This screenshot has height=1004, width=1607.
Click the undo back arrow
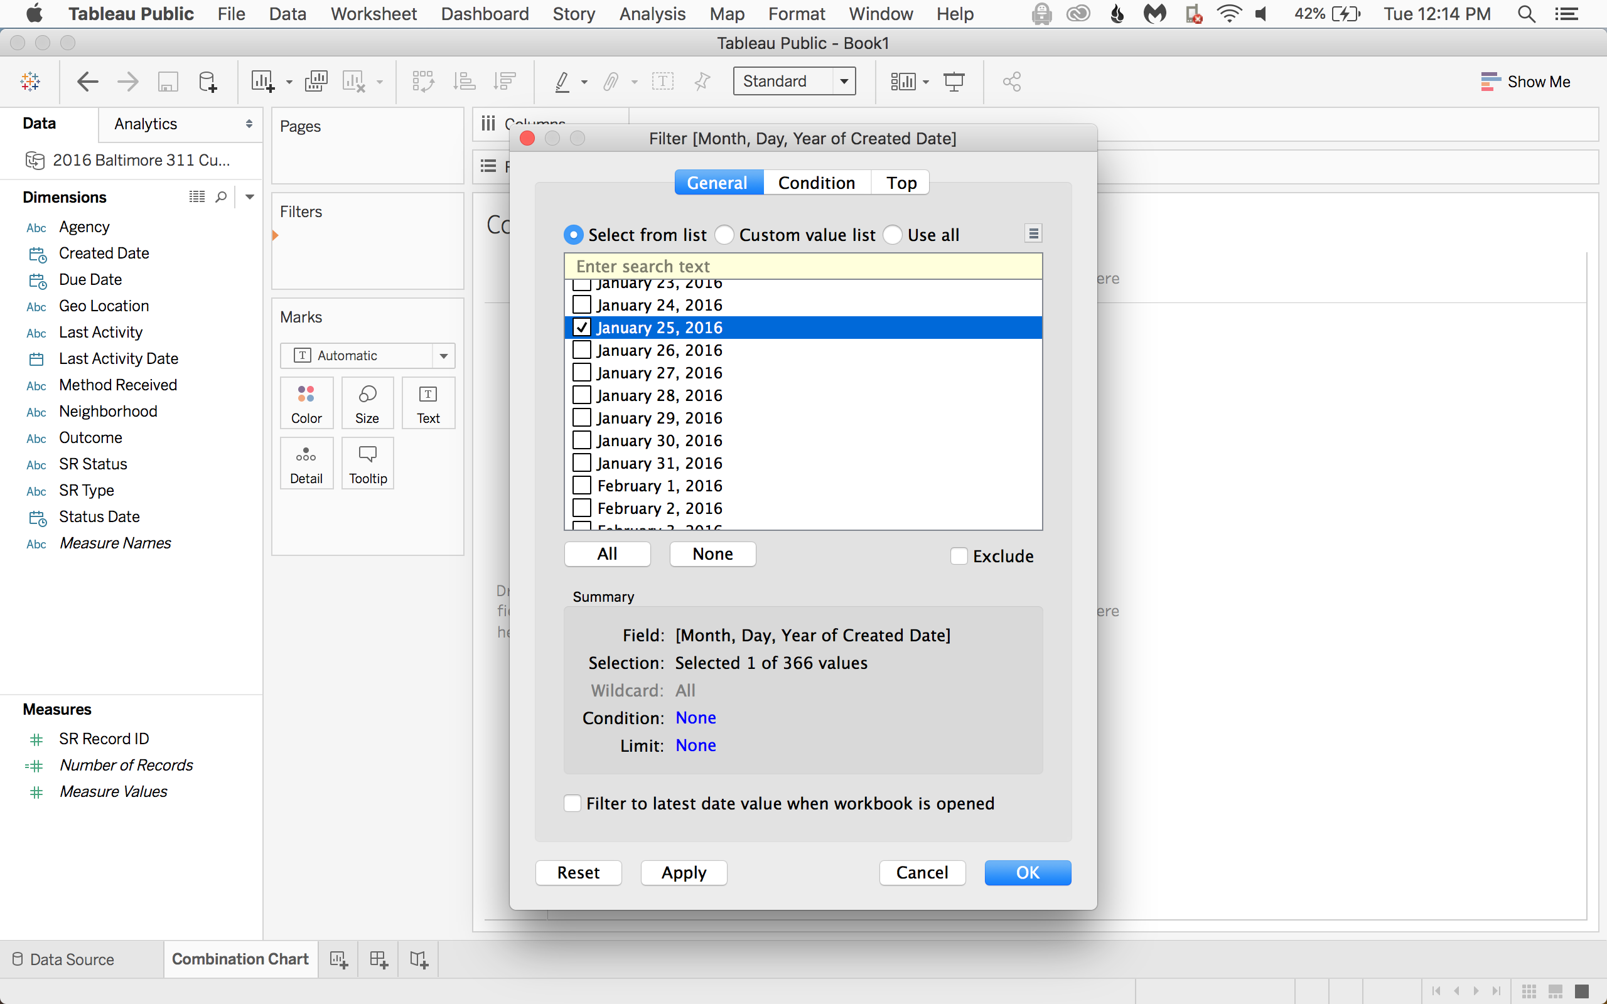(88, 82)
